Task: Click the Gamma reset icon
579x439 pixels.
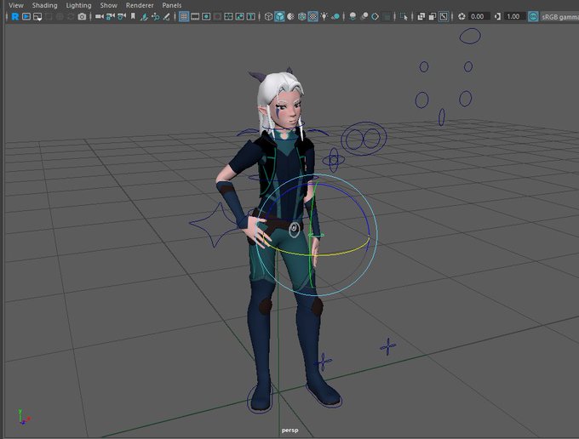Action: [x=497, y=17]
